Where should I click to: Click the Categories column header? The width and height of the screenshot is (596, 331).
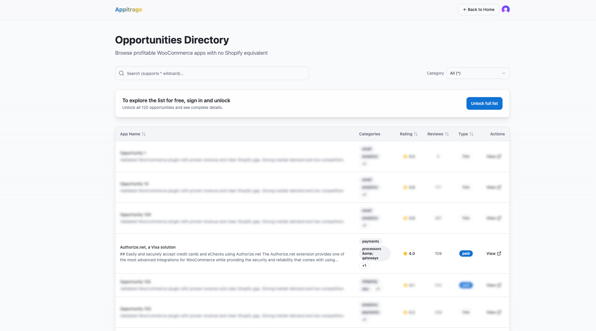[x=370, y=134]
